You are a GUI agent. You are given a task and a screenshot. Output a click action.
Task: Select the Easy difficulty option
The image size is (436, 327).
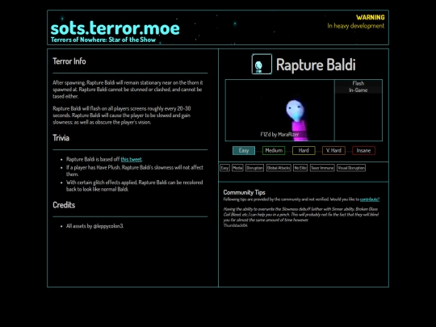244,150
